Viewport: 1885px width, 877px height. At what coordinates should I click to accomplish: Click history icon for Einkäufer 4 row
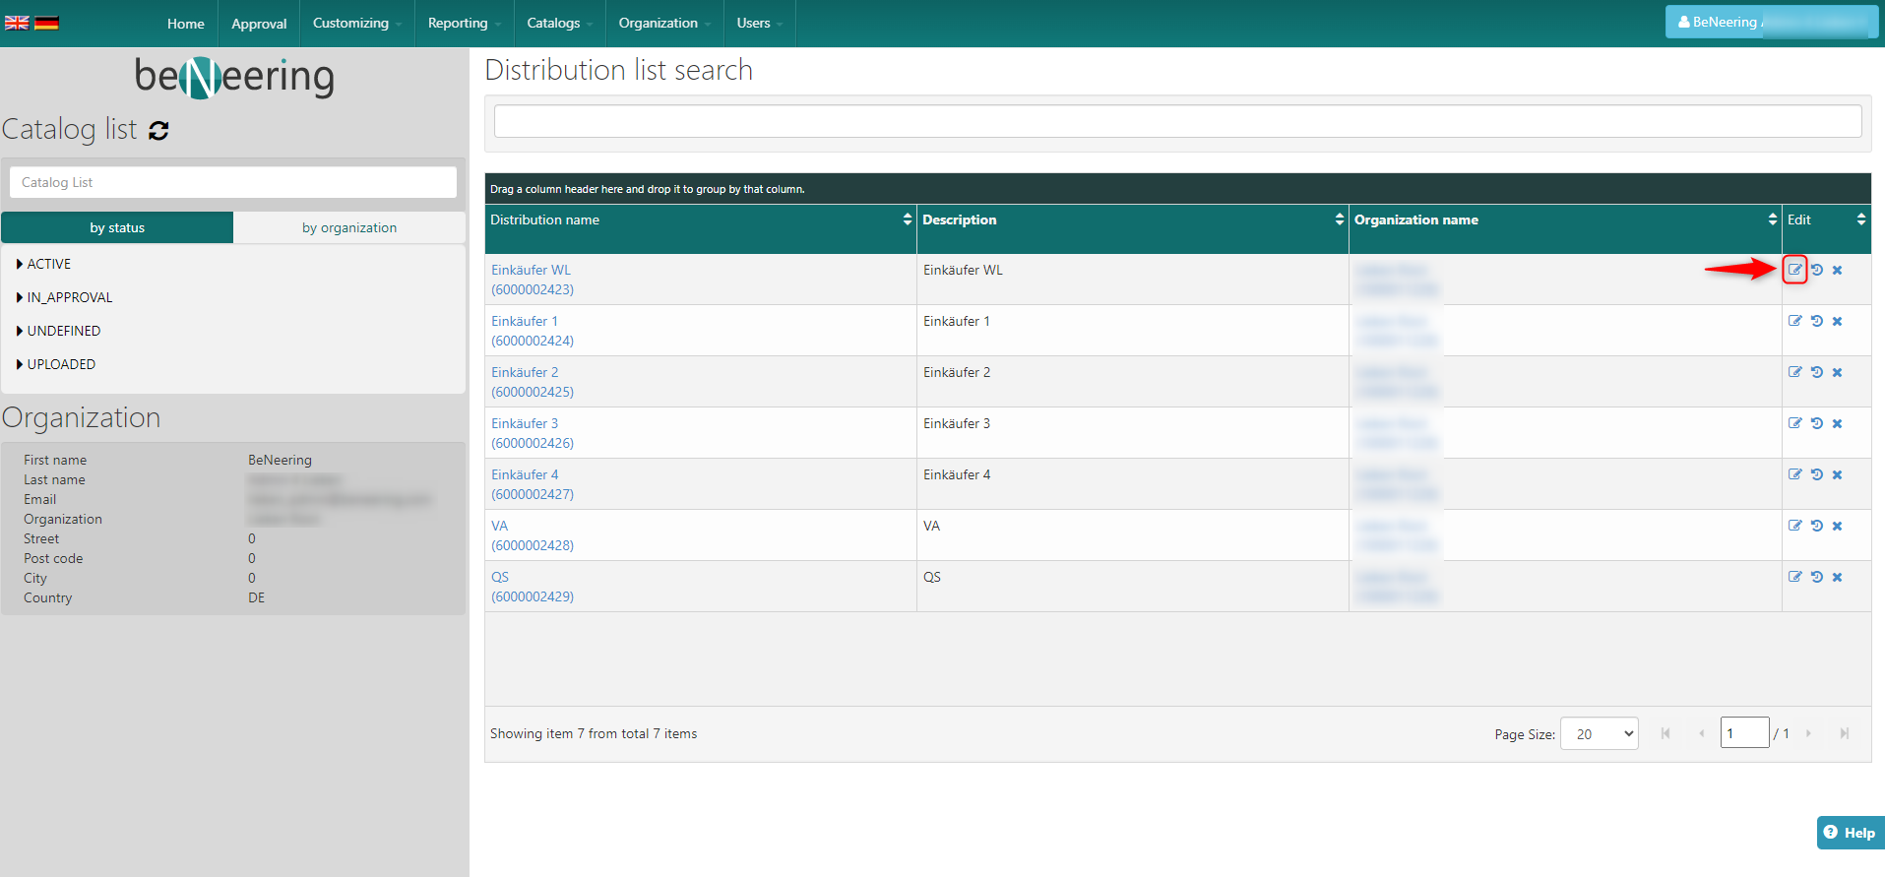point(1816,474)
